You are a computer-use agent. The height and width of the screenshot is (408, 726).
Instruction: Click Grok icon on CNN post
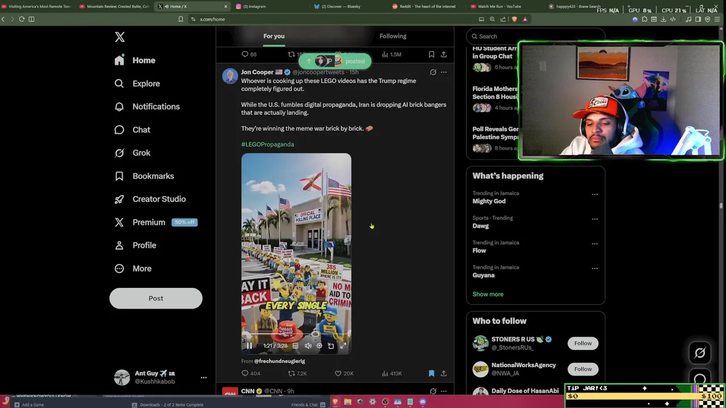tap(433, 391)
